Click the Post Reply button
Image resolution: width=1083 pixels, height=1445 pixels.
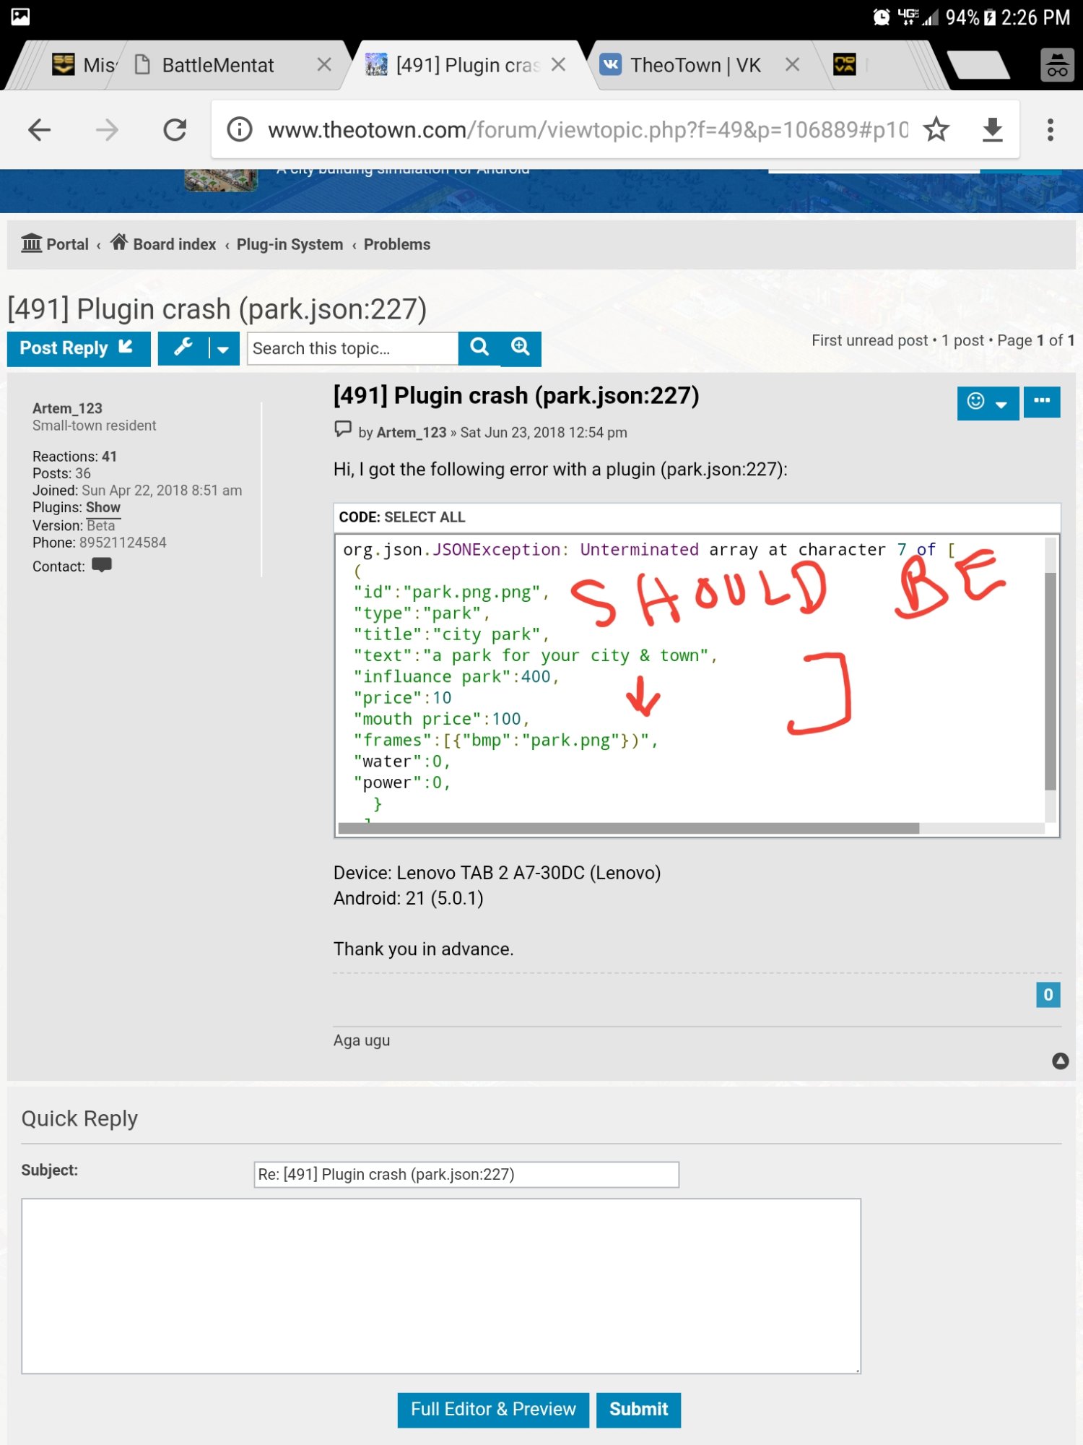pos(79,349)
